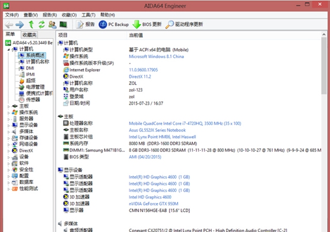Click the Back navigation arrow in toolbar
The height and width of the screenshot is (232, 330).
click(x=9, y=25)
